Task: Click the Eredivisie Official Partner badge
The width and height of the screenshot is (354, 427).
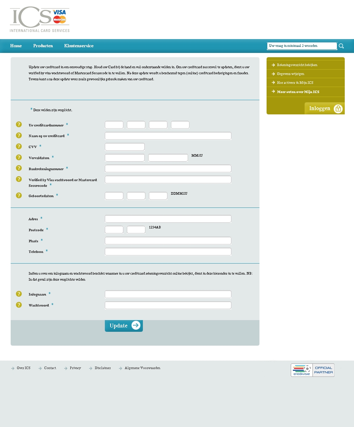Action: tap(312, 370)
